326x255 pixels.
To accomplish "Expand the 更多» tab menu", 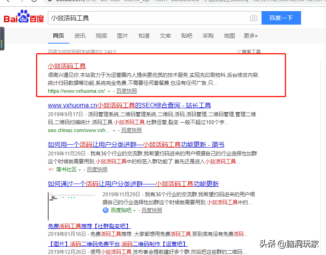I will pyautogui.click(x=250, y=36).
